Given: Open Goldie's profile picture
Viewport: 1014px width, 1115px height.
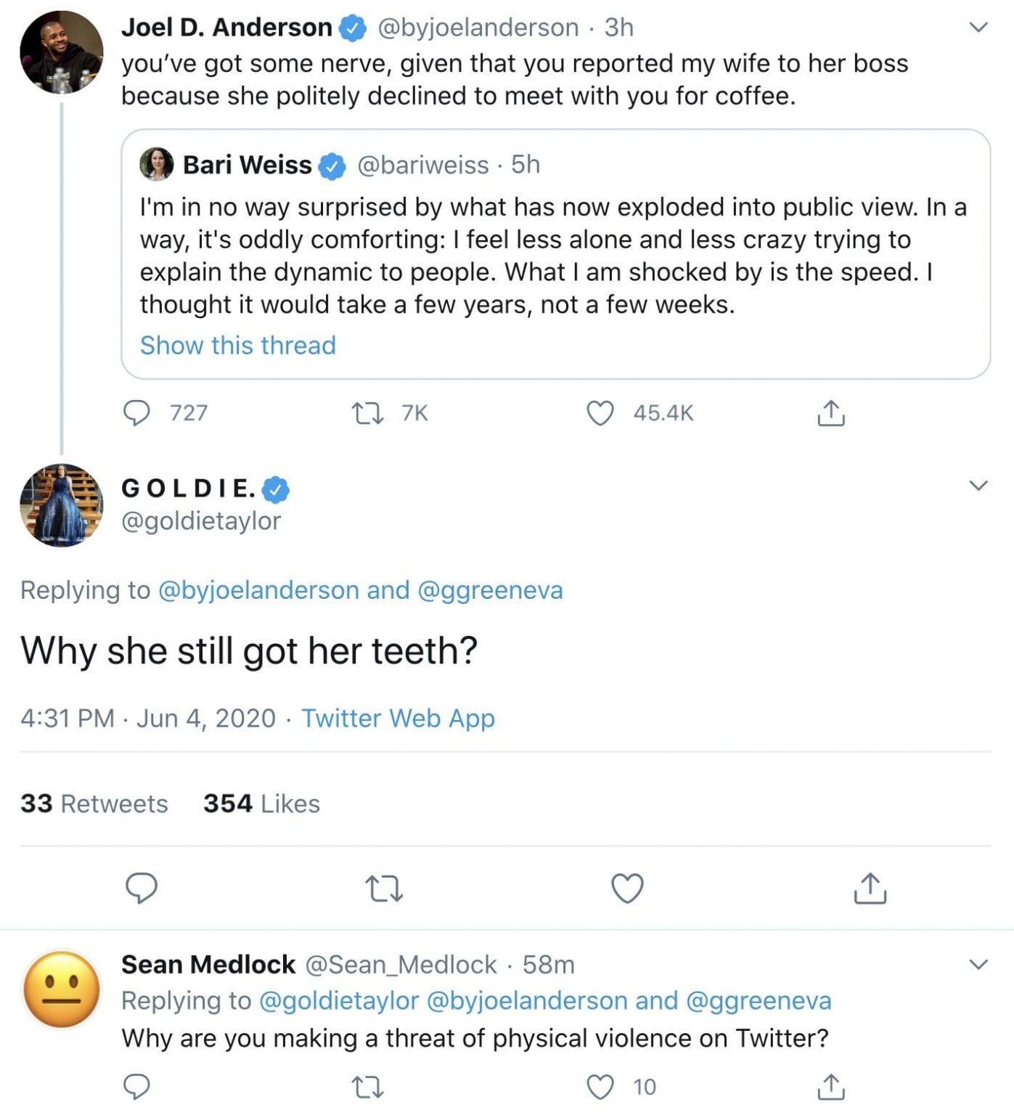Looking at the screenshot, I should pyautogui.click(x=62, y=505).
